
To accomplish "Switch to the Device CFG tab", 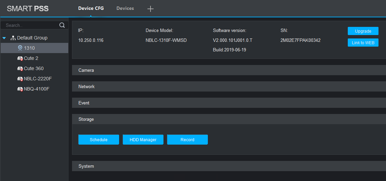I will point(91,9).
